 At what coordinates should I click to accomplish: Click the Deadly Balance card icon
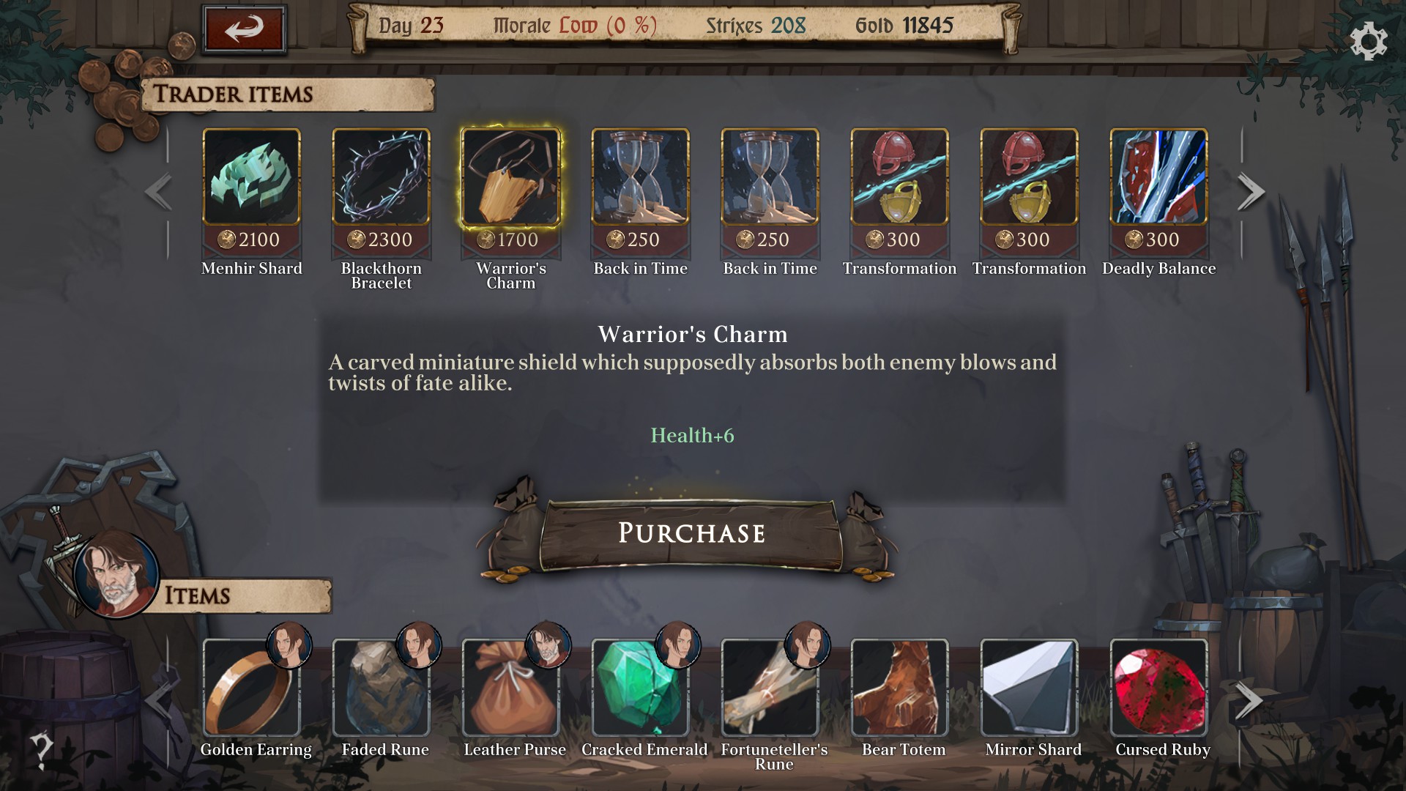click(1158, 177)
